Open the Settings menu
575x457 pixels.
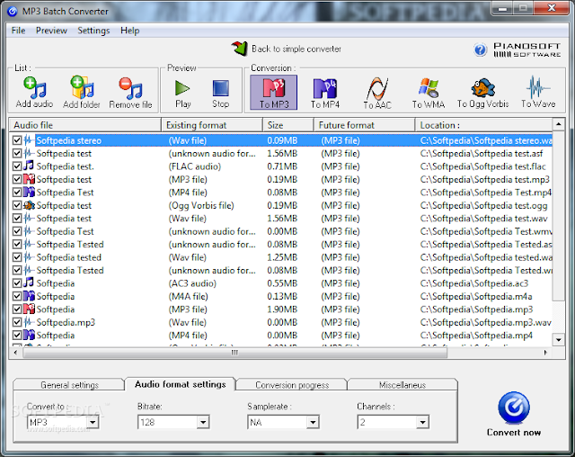pyautogui.click(x=93, y=31)
